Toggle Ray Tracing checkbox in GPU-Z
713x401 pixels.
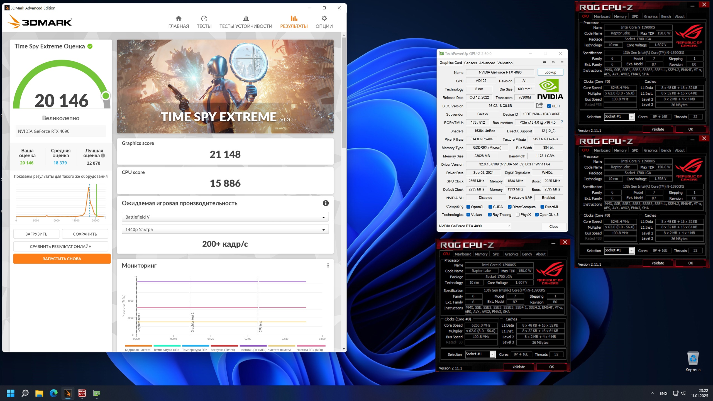(490, 215)
